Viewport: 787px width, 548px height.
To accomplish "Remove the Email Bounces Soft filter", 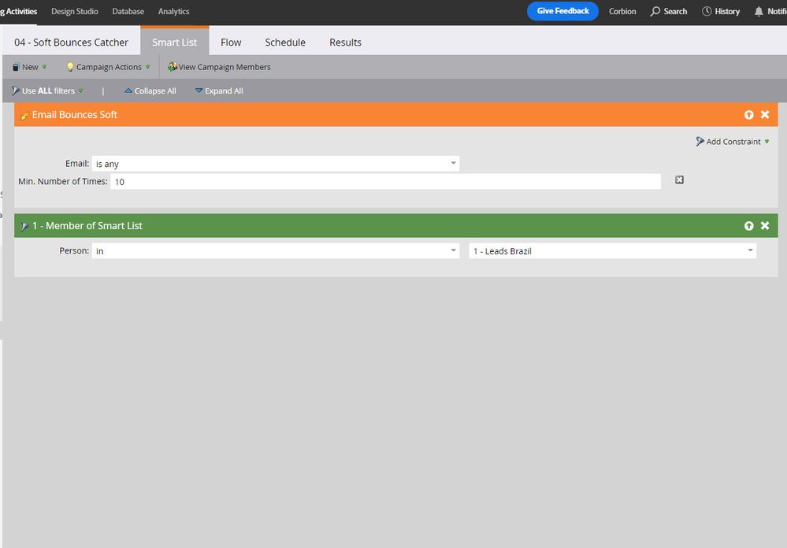I will coord(764,115).
